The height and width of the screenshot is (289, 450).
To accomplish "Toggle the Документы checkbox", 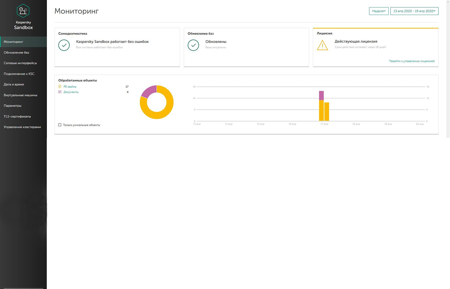I will [60, 92].
